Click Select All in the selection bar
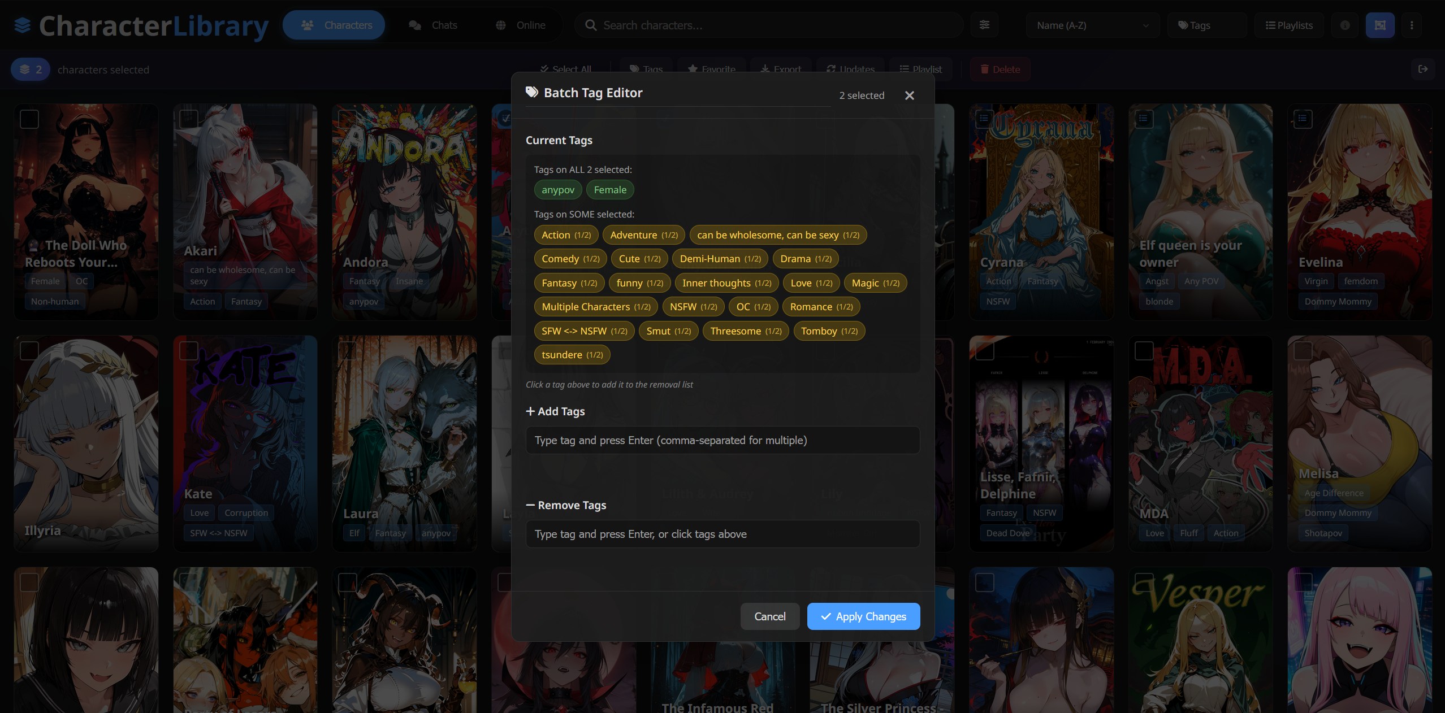 tap(566, 69)
